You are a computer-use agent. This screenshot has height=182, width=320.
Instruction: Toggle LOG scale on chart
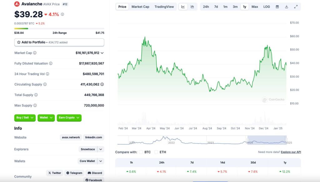tap(267, 7)
